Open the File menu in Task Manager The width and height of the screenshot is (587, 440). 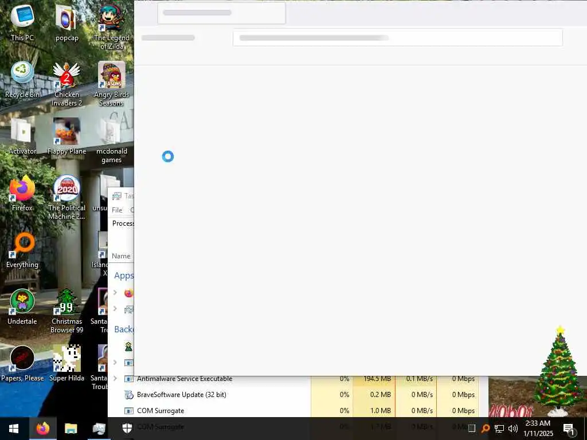[117, 210]
